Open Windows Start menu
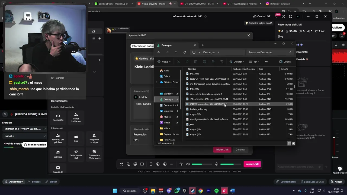Image resolution: width=347 pixels, height=195 pixels. [115, 191]
